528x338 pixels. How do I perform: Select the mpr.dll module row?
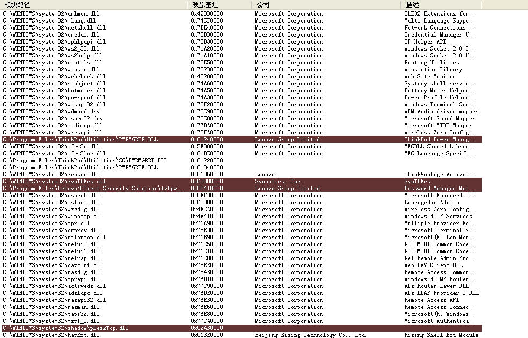242,223
